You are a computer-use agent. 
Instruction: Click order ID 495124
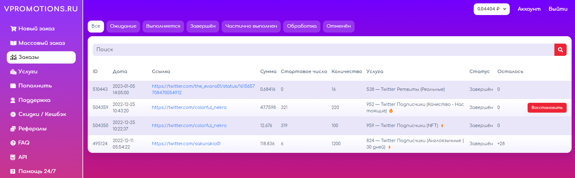tap(100, 144)
